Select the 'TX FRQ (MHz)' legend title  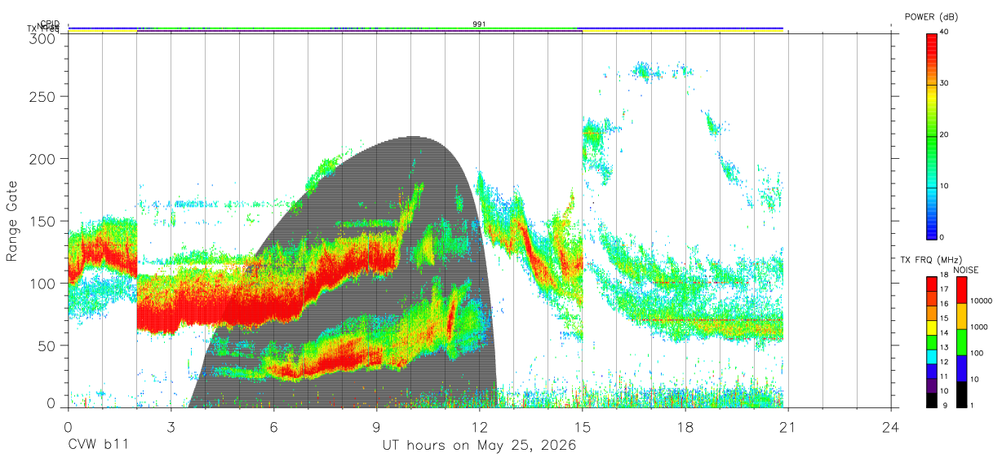(932, 259)
